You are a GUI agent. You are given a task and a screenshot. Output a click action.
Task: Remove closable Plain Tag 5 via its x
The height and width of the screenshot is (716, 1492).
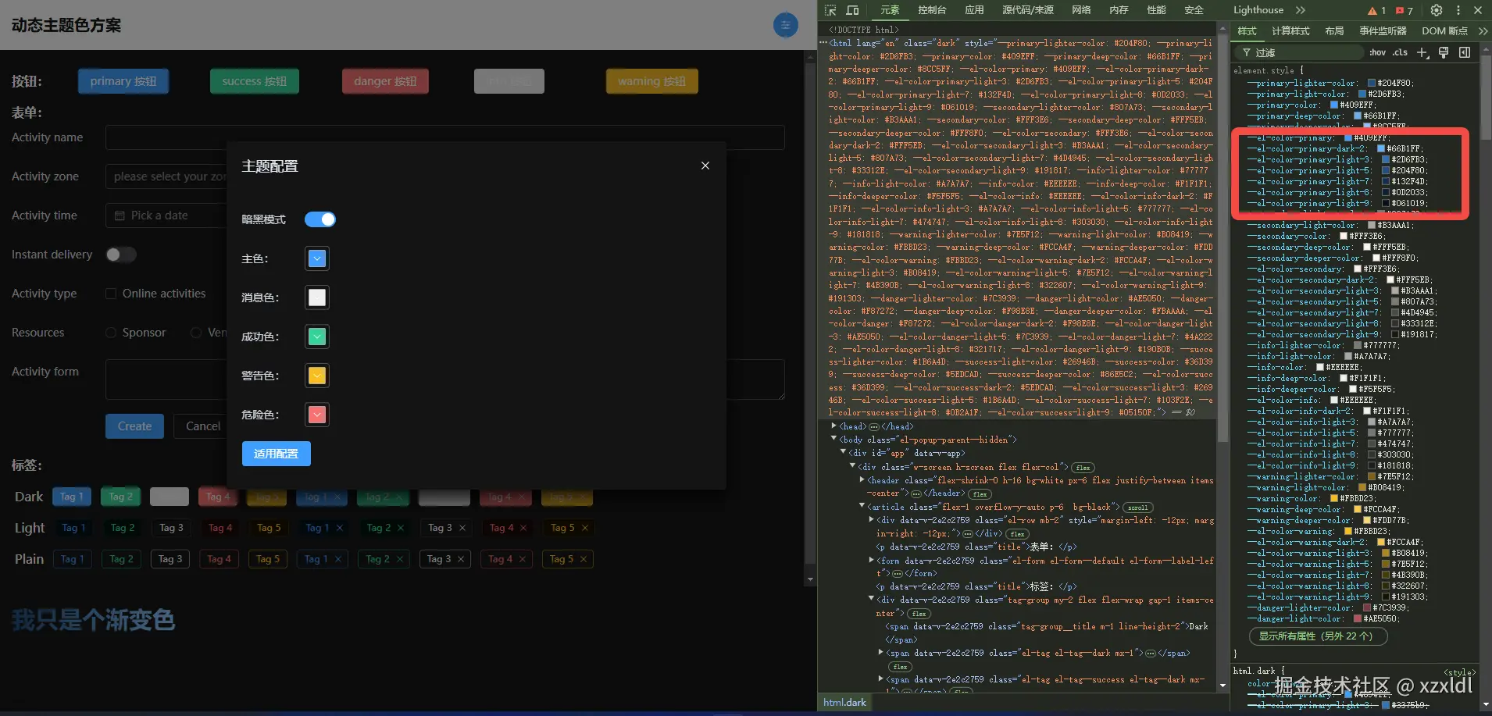point(583,559)
